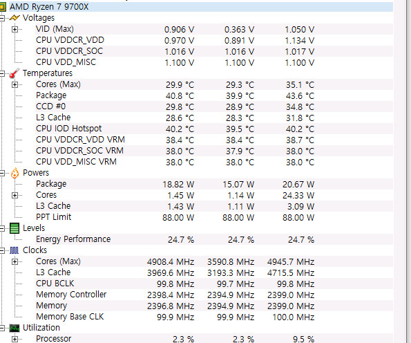Screen dimensions: 411x343
Task: Click the Powers flame icon
Action: pos(15,173)
